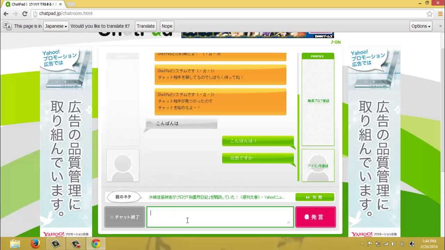The height and width of the screenshot is (250, 445).
Task: Reload the ChatPad page
Action: coord(25,14)
